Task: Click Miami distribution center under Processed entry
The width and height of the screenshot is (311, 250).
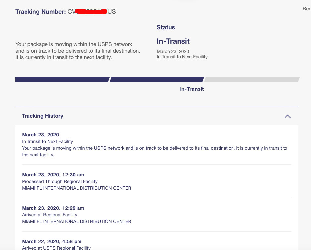Action: [x=77, y=188]
